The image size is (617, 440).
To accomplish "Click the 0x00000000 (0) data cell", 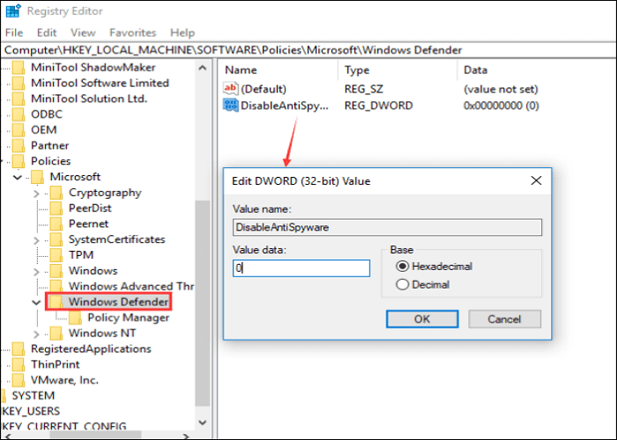I will click(502, 106).
